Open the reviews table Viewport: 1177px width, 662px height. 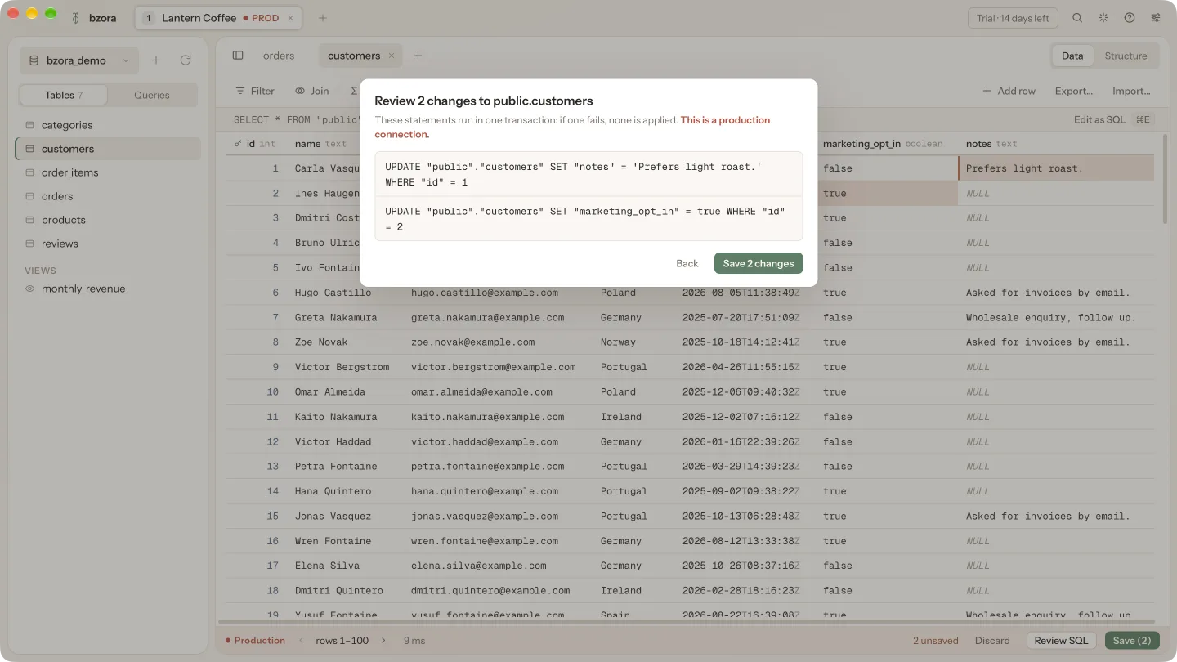click(108, 244)
